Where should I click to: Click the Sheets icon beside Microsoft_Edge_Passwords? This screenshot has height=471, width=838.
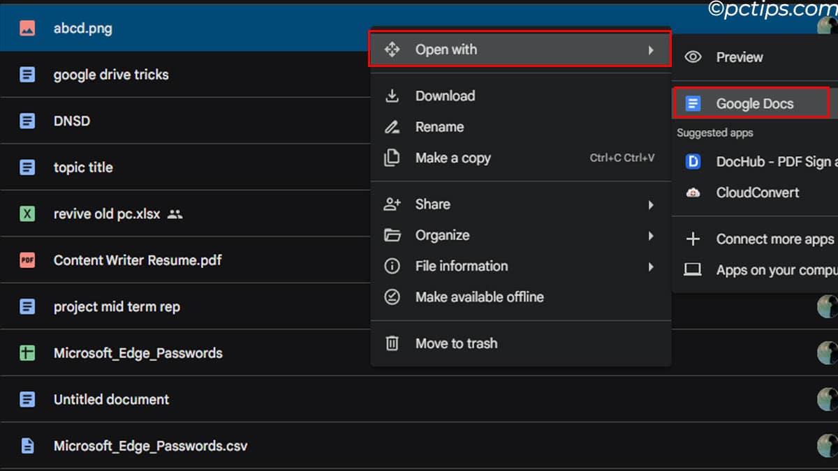click(x=27, y=353)
